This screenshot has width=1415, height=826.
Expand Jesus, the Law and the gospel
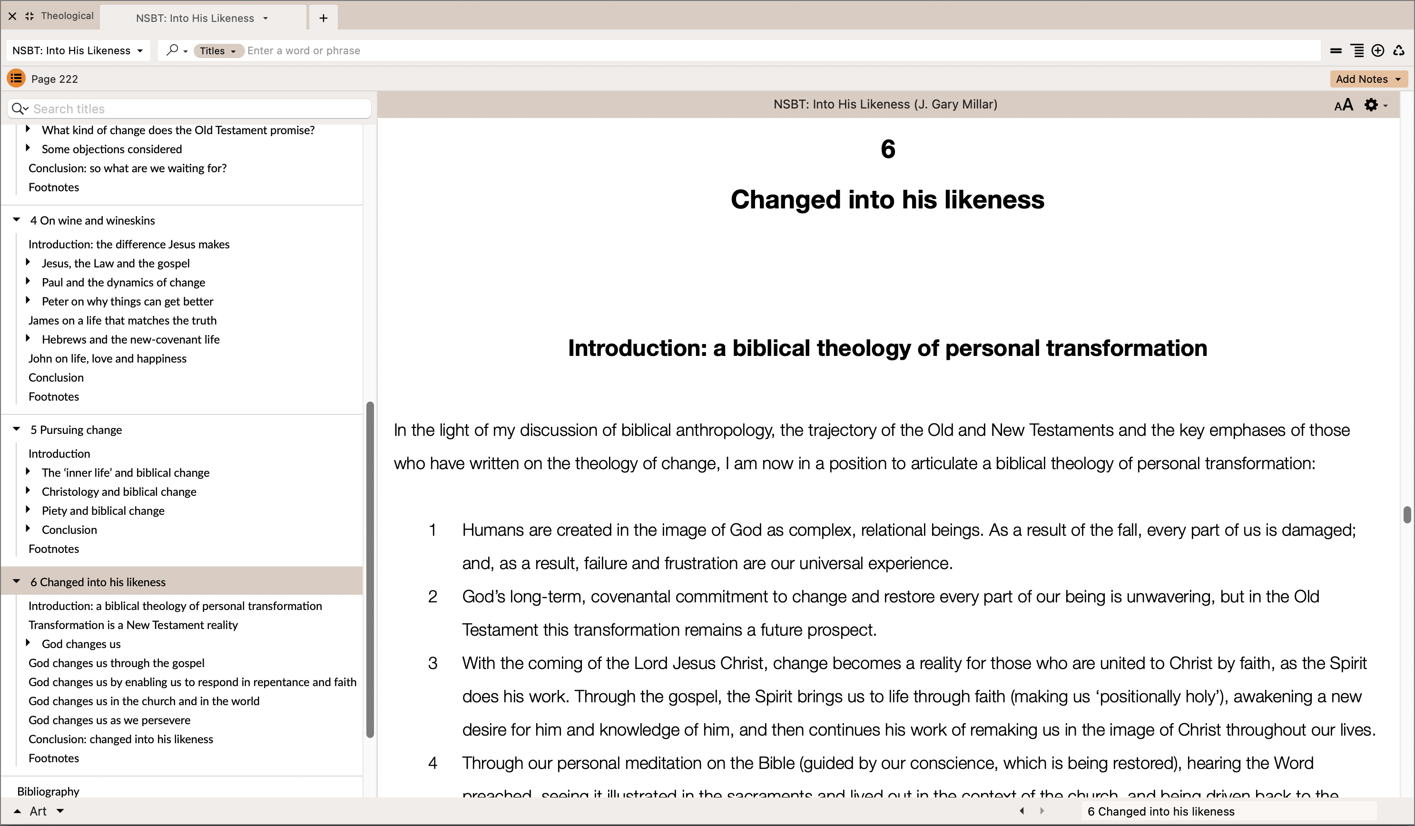tap(28, 262)
